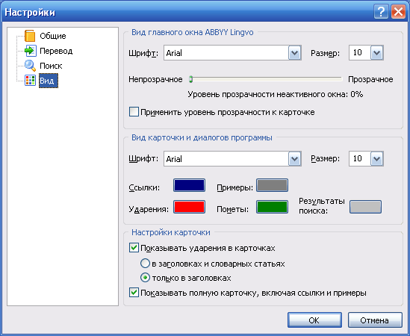
Task: Pick color for Примеры gray swatch
Action: click(272, 185)
